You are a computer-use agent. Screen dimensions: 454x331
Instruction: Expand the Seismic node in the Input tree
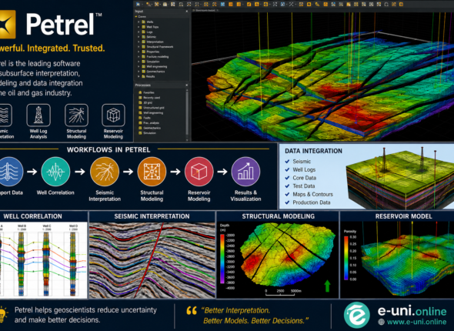(139, 37)
